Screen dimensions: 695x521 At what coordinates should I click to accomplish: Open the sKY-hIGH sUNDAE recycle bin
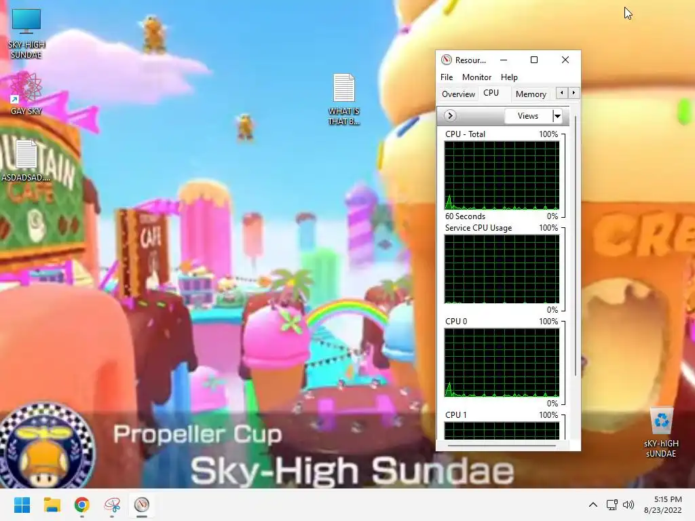661,432
